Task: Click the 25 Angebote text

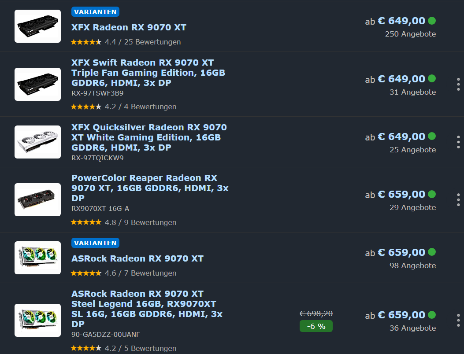Action: [413, 150]
